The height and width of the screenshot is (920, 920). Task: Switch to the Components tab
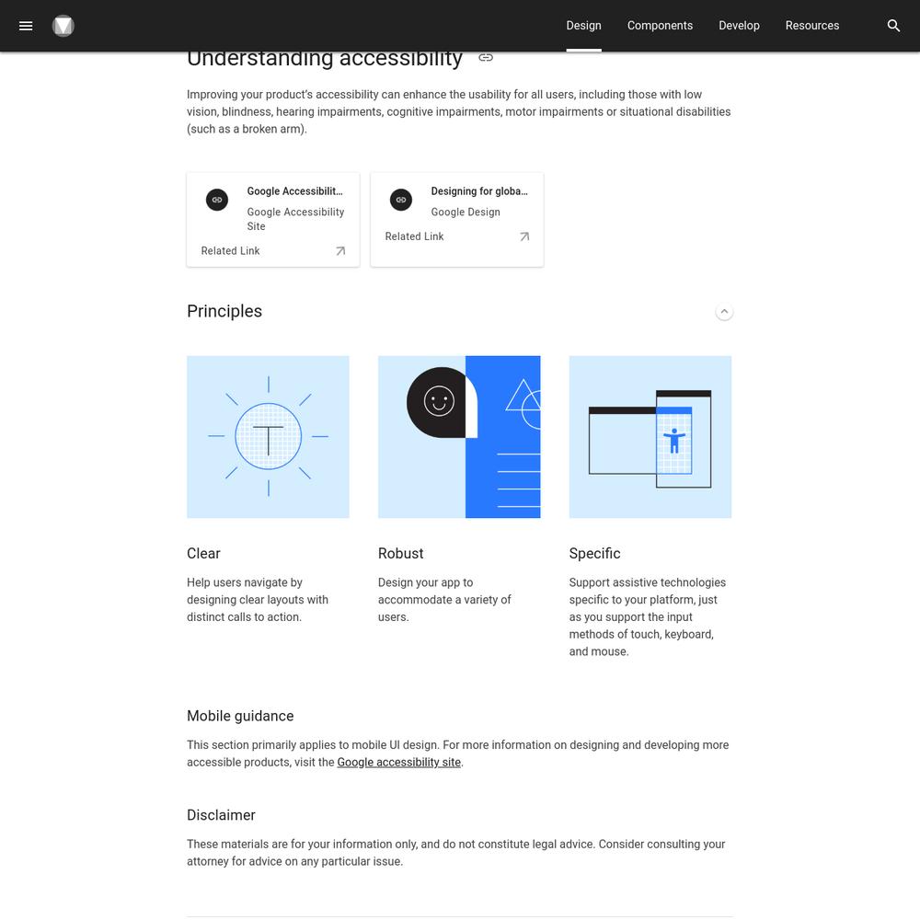(x=660, y=26)
